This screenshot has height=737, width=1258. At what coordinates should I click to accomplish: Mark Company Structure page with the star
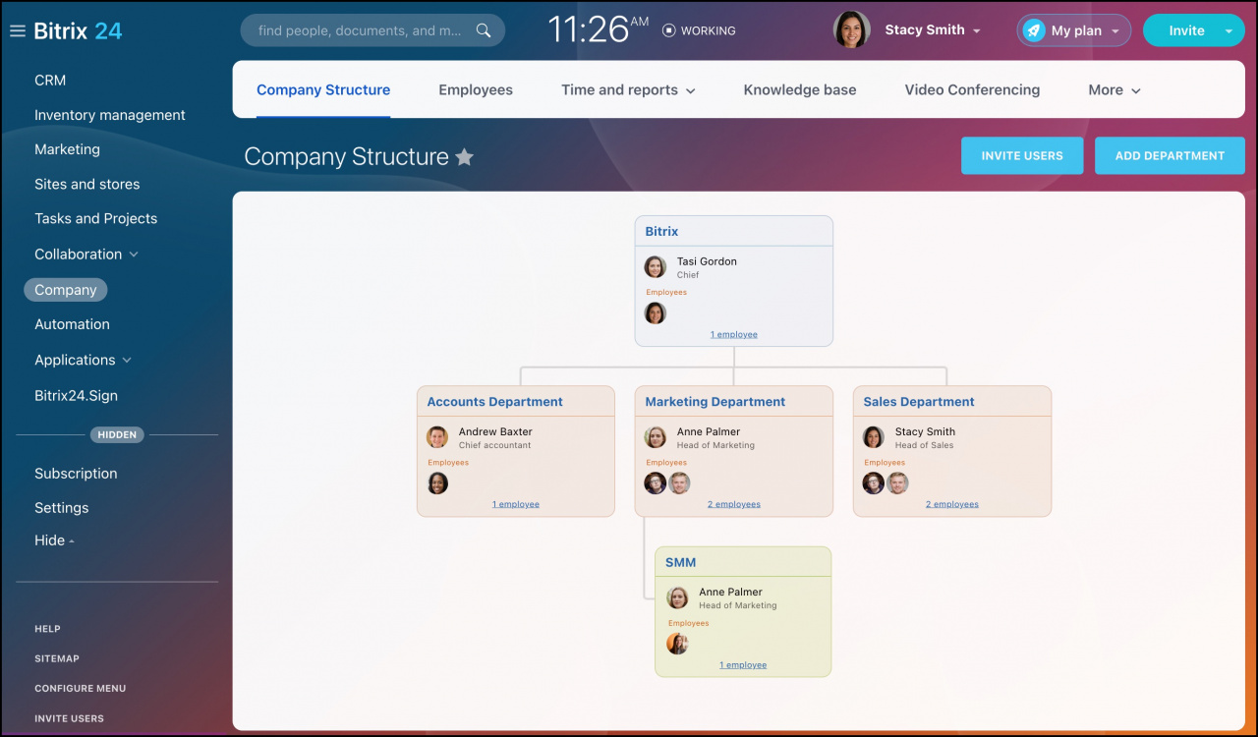pyautogui.click(x=465, y=156)
